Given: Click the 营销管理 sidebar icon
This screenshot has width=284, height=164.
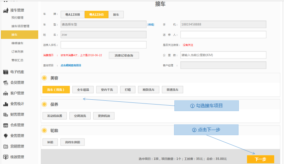Looking at the screenshot, I should 6,146.
